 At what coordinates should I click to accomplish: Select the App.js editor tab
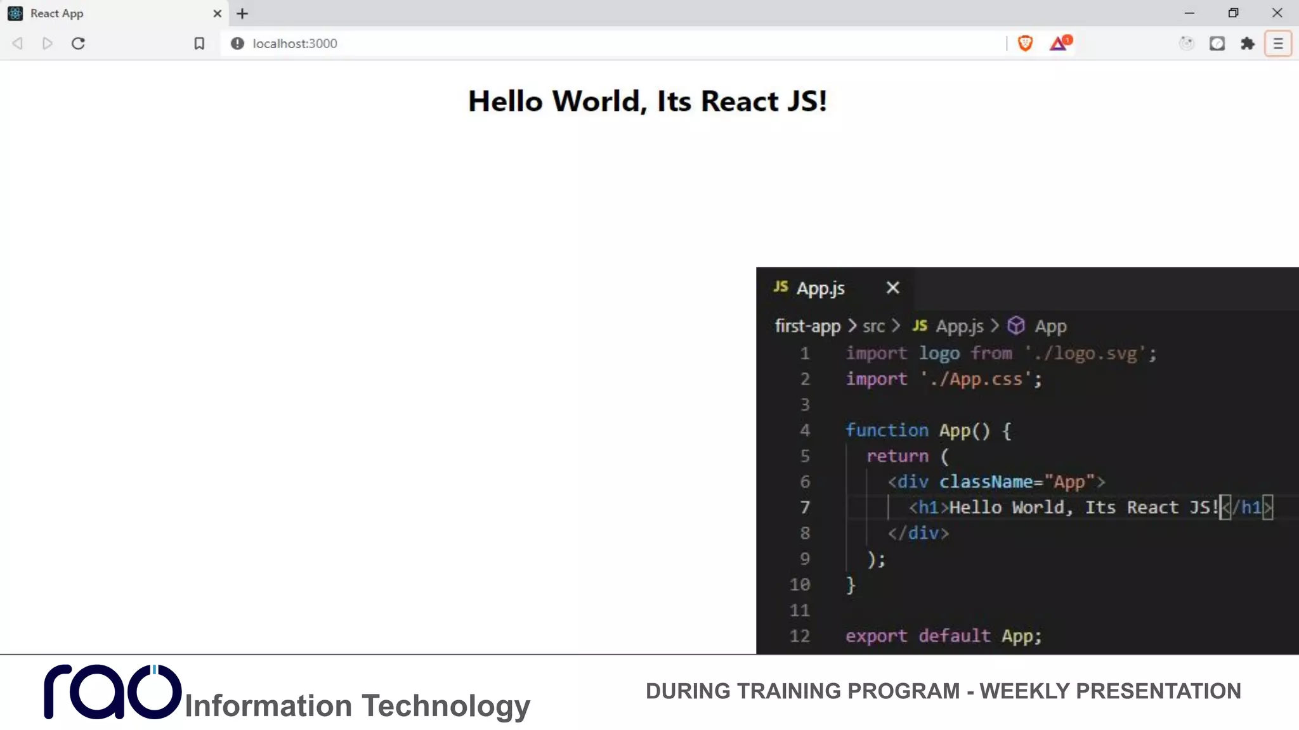pos(819,288)
